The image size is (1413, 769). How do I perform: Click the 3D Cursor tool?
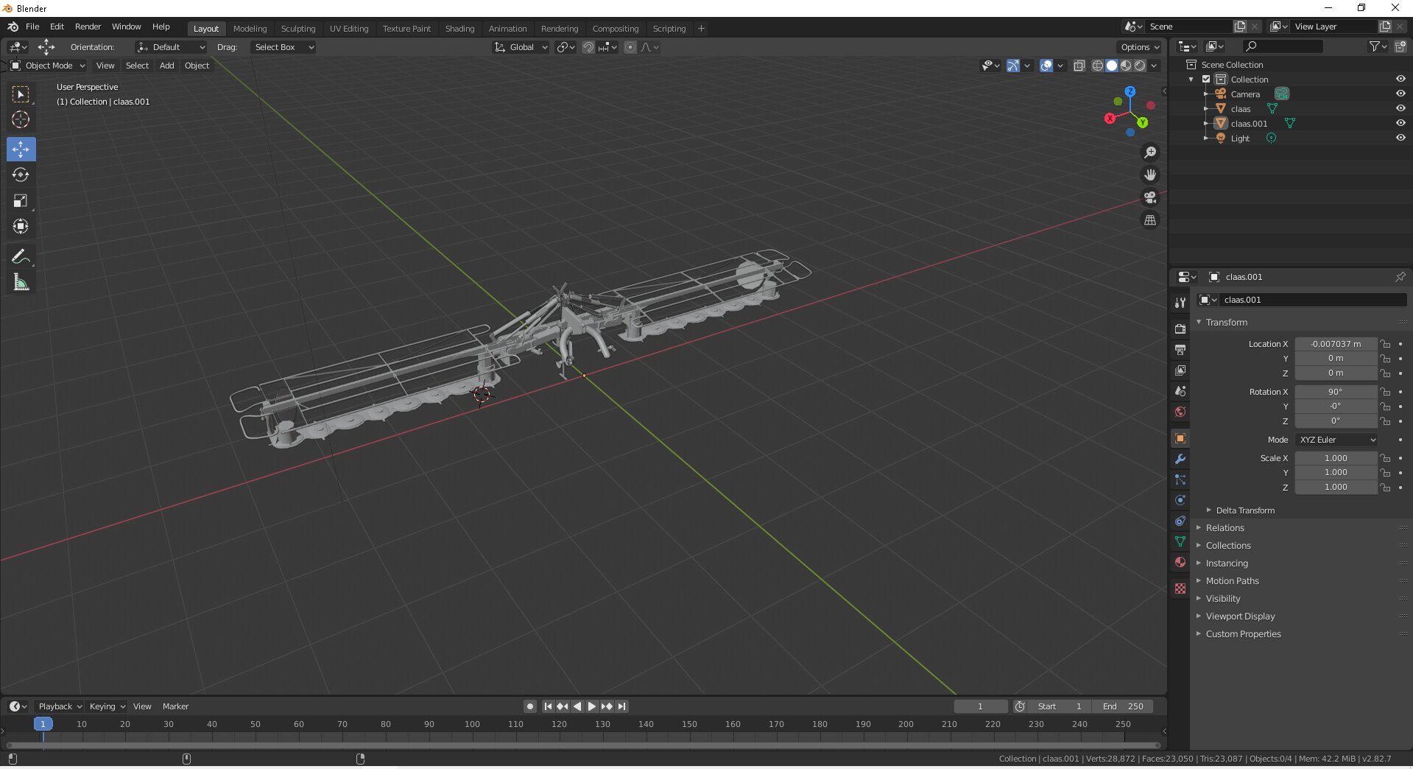coord(21,120)
